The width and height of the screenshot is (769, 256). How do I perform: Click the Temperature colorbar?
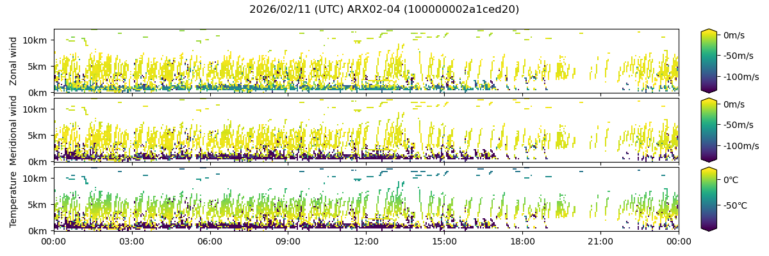pos(708,199)
